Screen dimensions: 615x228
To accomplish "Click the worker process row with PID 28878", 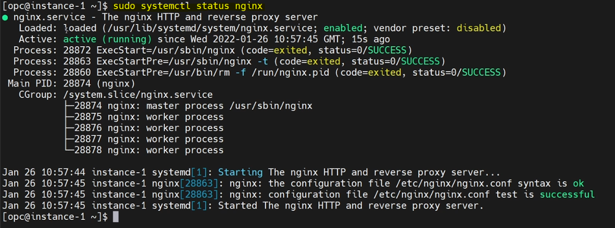I will (x=149, y=151).
